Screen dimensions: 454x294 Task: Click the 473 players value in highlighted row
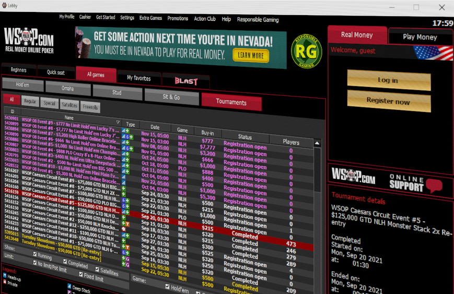(x=291, y=244)
